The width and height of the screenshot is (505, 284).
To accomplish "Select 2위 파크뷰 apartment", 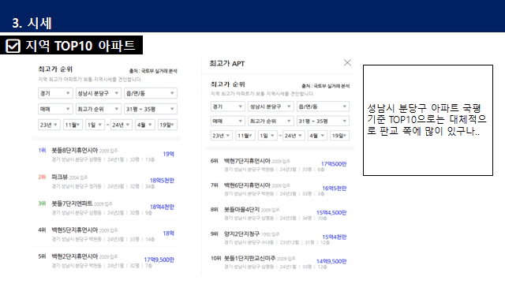I will pyautogui.click(x=107, y=181).
